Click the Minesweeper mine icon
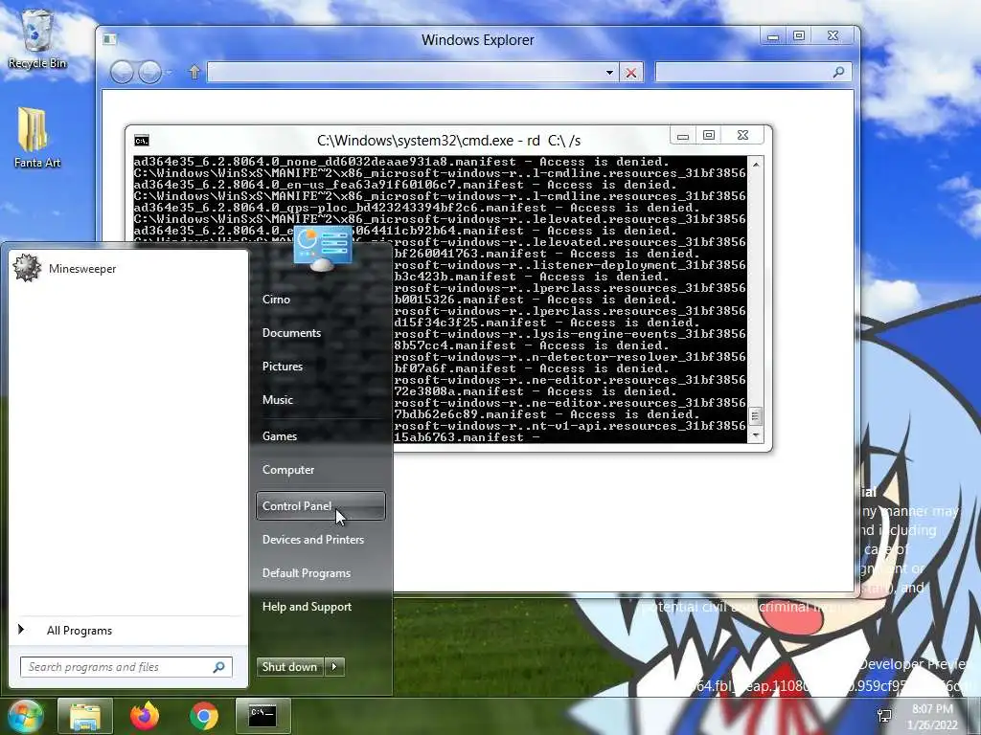This screenshot has width=981, height=735. pyautogui.click(x=27, y=268)
